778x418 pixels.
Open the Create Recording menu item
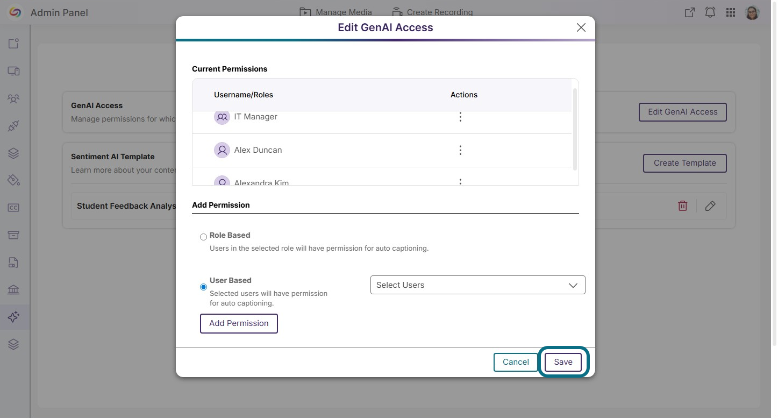432,12
